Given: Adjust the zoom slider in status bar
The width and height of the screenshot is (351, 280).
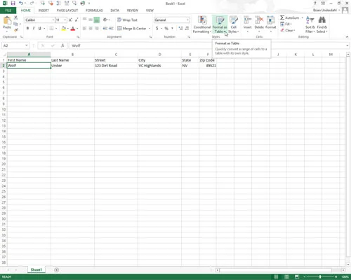Looking at the screenshot, I should [x=320, y=276].
